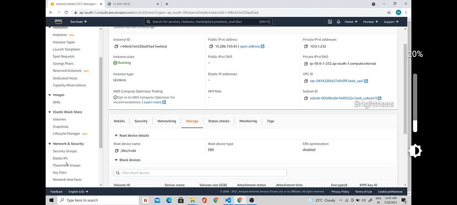
Task: Click external-link icon beside open address
Action: 262,46
